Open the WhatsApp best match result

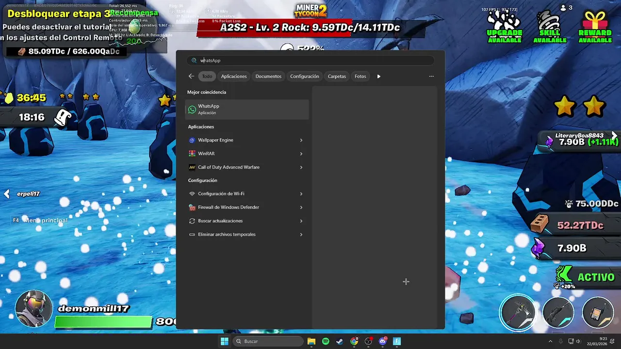click(247, 109)
